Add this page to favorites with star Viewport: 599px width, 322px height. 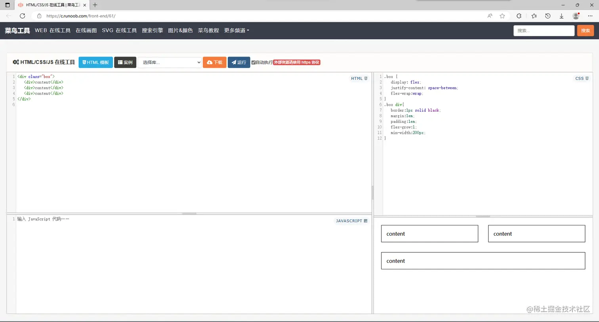point(502,16)
